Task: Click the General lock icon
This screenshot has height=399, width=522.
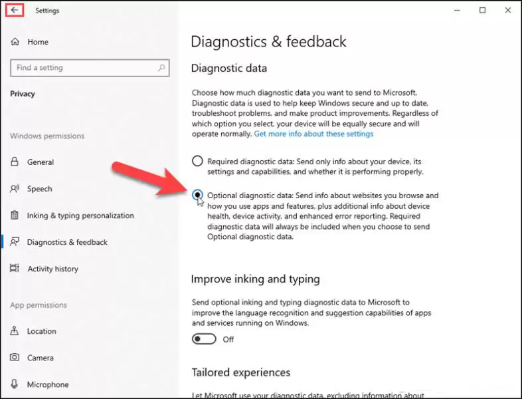Action: [x=15, y=162]
